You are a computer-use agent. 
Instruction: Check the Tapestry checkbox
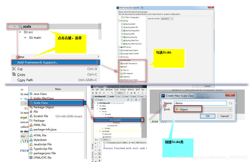pos(119,77)
